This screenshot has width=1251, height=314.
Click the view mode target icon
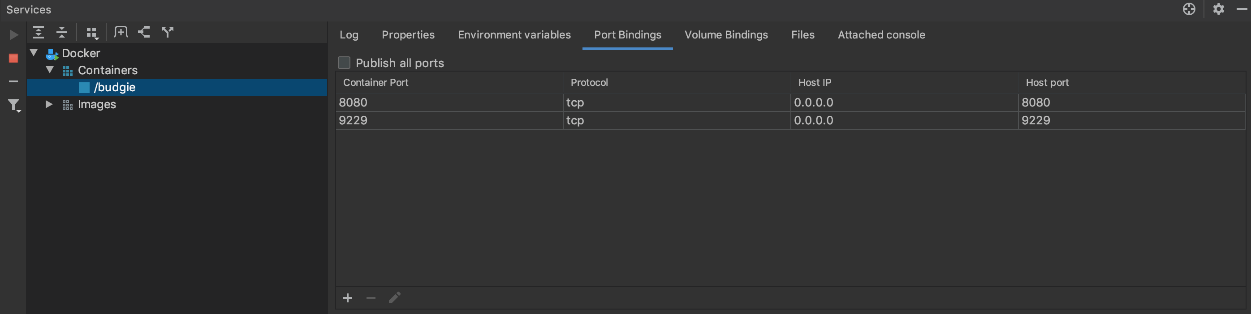[1189, 9]
